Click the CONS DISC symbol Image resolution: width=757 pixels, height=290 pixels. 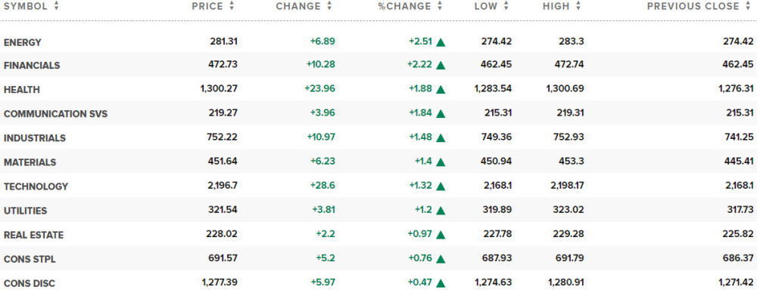(x=29, y=283)
